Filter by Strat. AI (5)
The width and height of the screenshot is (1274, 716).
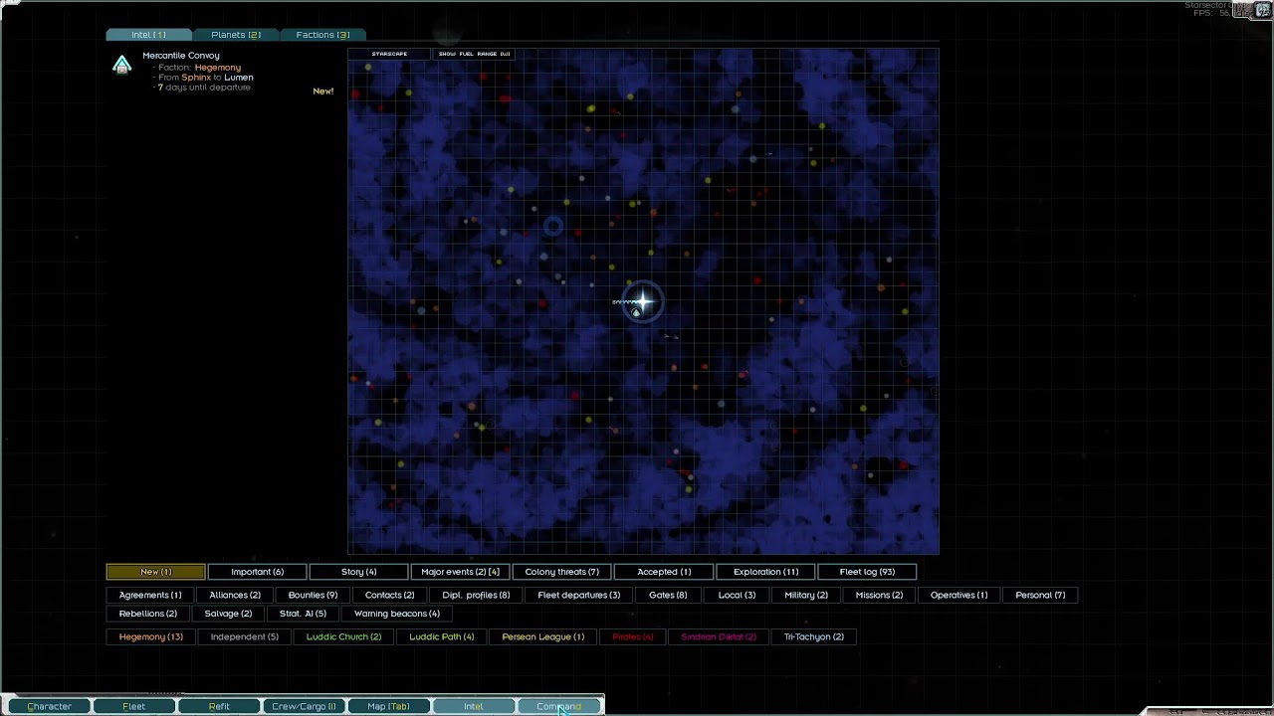(x=303, y=614)
